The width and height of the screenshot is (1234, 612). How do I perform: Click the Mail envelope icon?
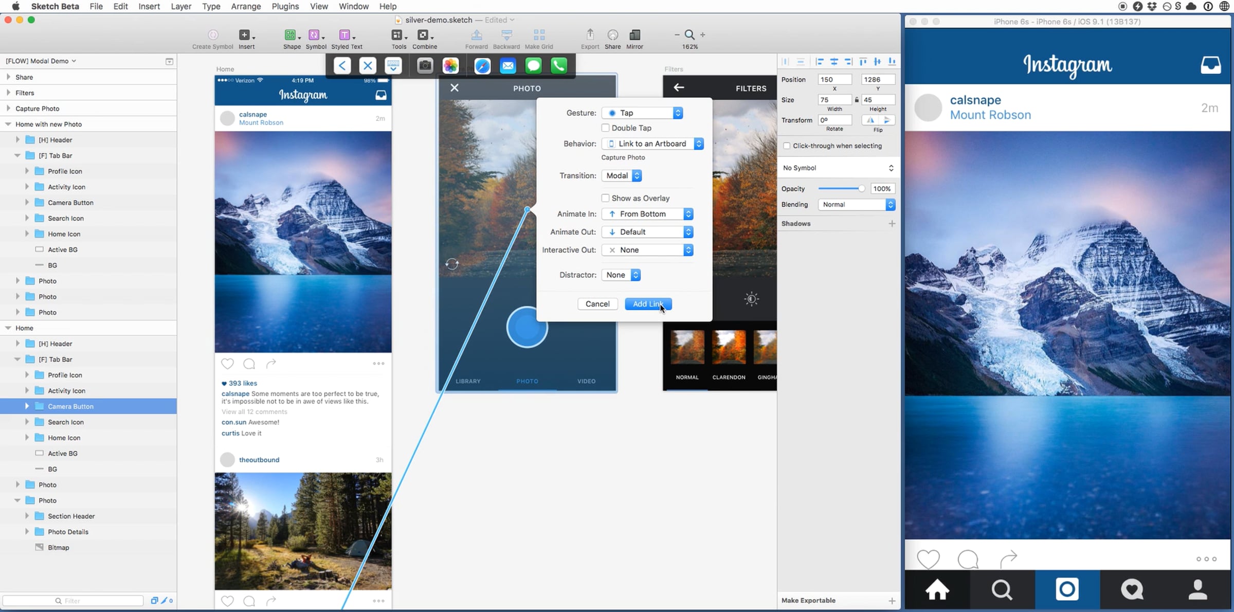(x=508, y=65)
